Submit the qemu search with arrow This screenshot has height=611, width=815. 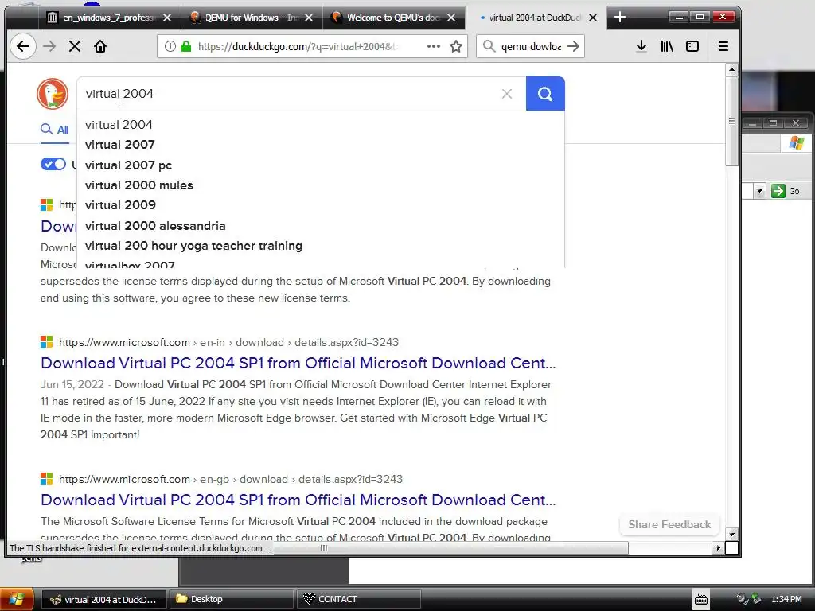[x=573, y=46]
